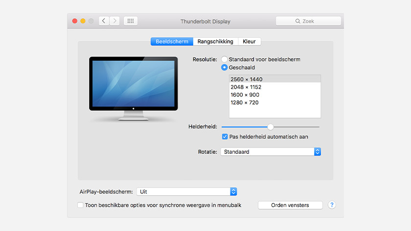Show all preferences grid icon
Screen dimensions: 411x231
pos(131,21)
